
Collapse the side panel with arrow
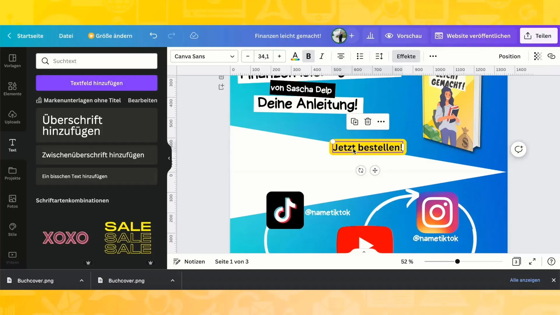point(169,158)
